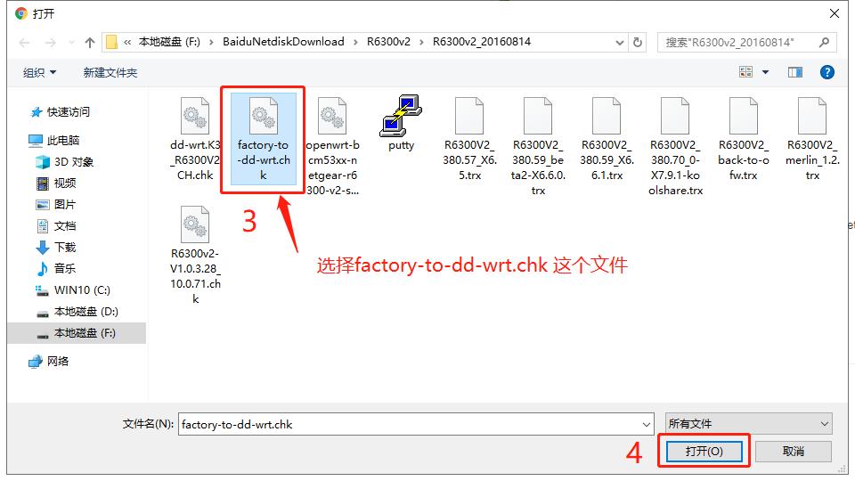Click the 取消 button
The height and width of the screenshot is (481, 855).
pyautogui.click(x=794, y=451)
